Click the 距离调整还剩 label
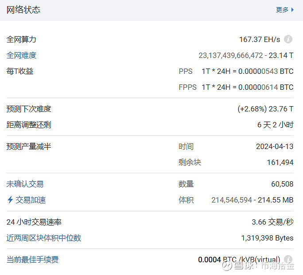Screen dimensions: 303x275 (29, 125)
